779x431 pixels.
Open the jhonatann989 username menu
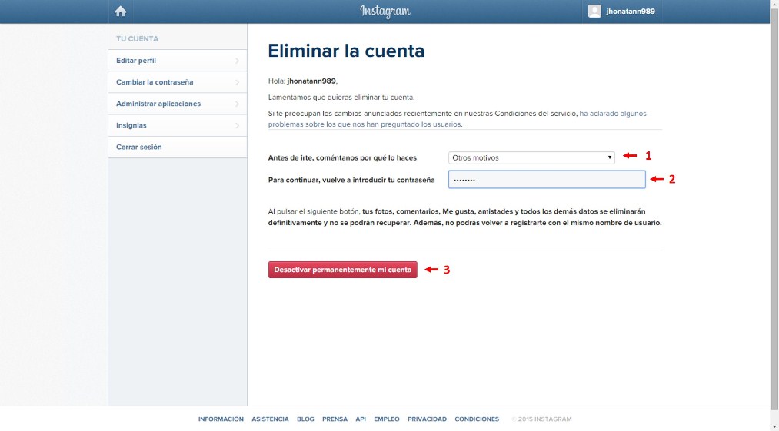click(x=630, y=12)
